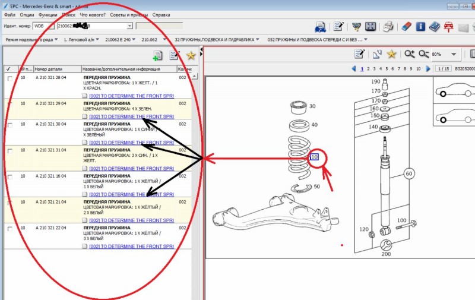Click the eraser clear icon
This screenshot has width=475, height=300.
(x=406, y=27)
